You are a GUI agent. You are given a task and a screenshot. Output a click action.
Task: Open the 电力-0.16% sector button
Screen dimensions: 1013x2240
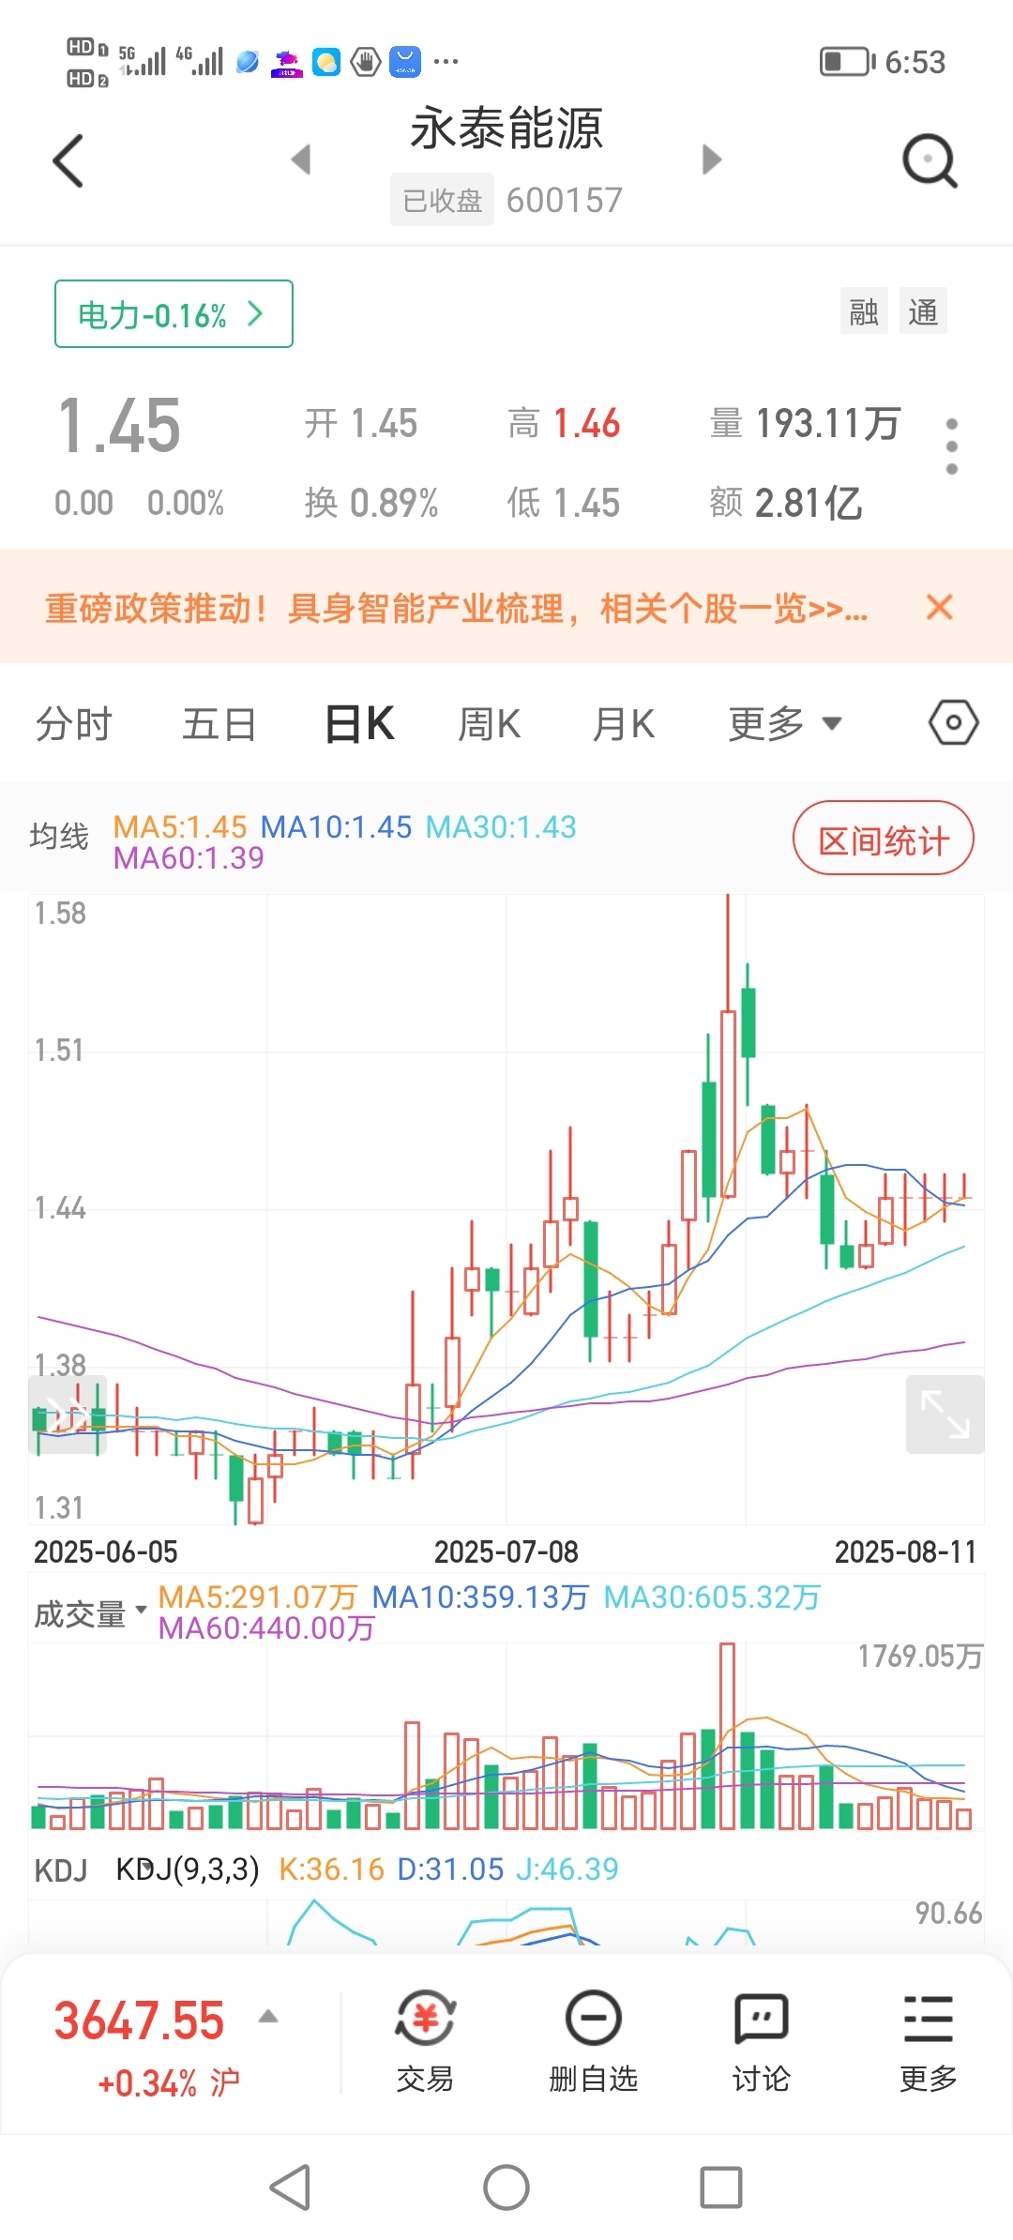click(174, 313)
